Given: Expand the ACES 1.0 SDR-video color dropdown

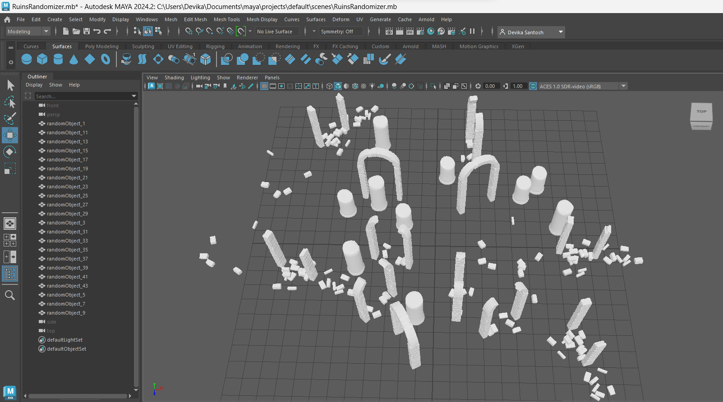Looking at the screenshot, I should pos(623,86).
